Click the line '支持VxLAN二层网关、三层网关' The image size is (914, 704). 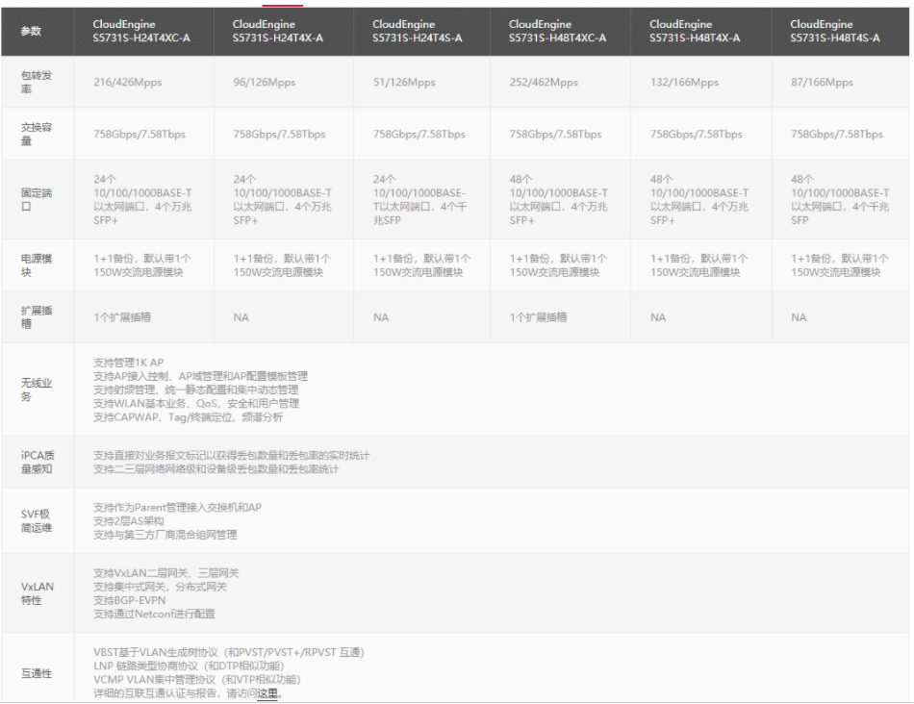(166, 573)
